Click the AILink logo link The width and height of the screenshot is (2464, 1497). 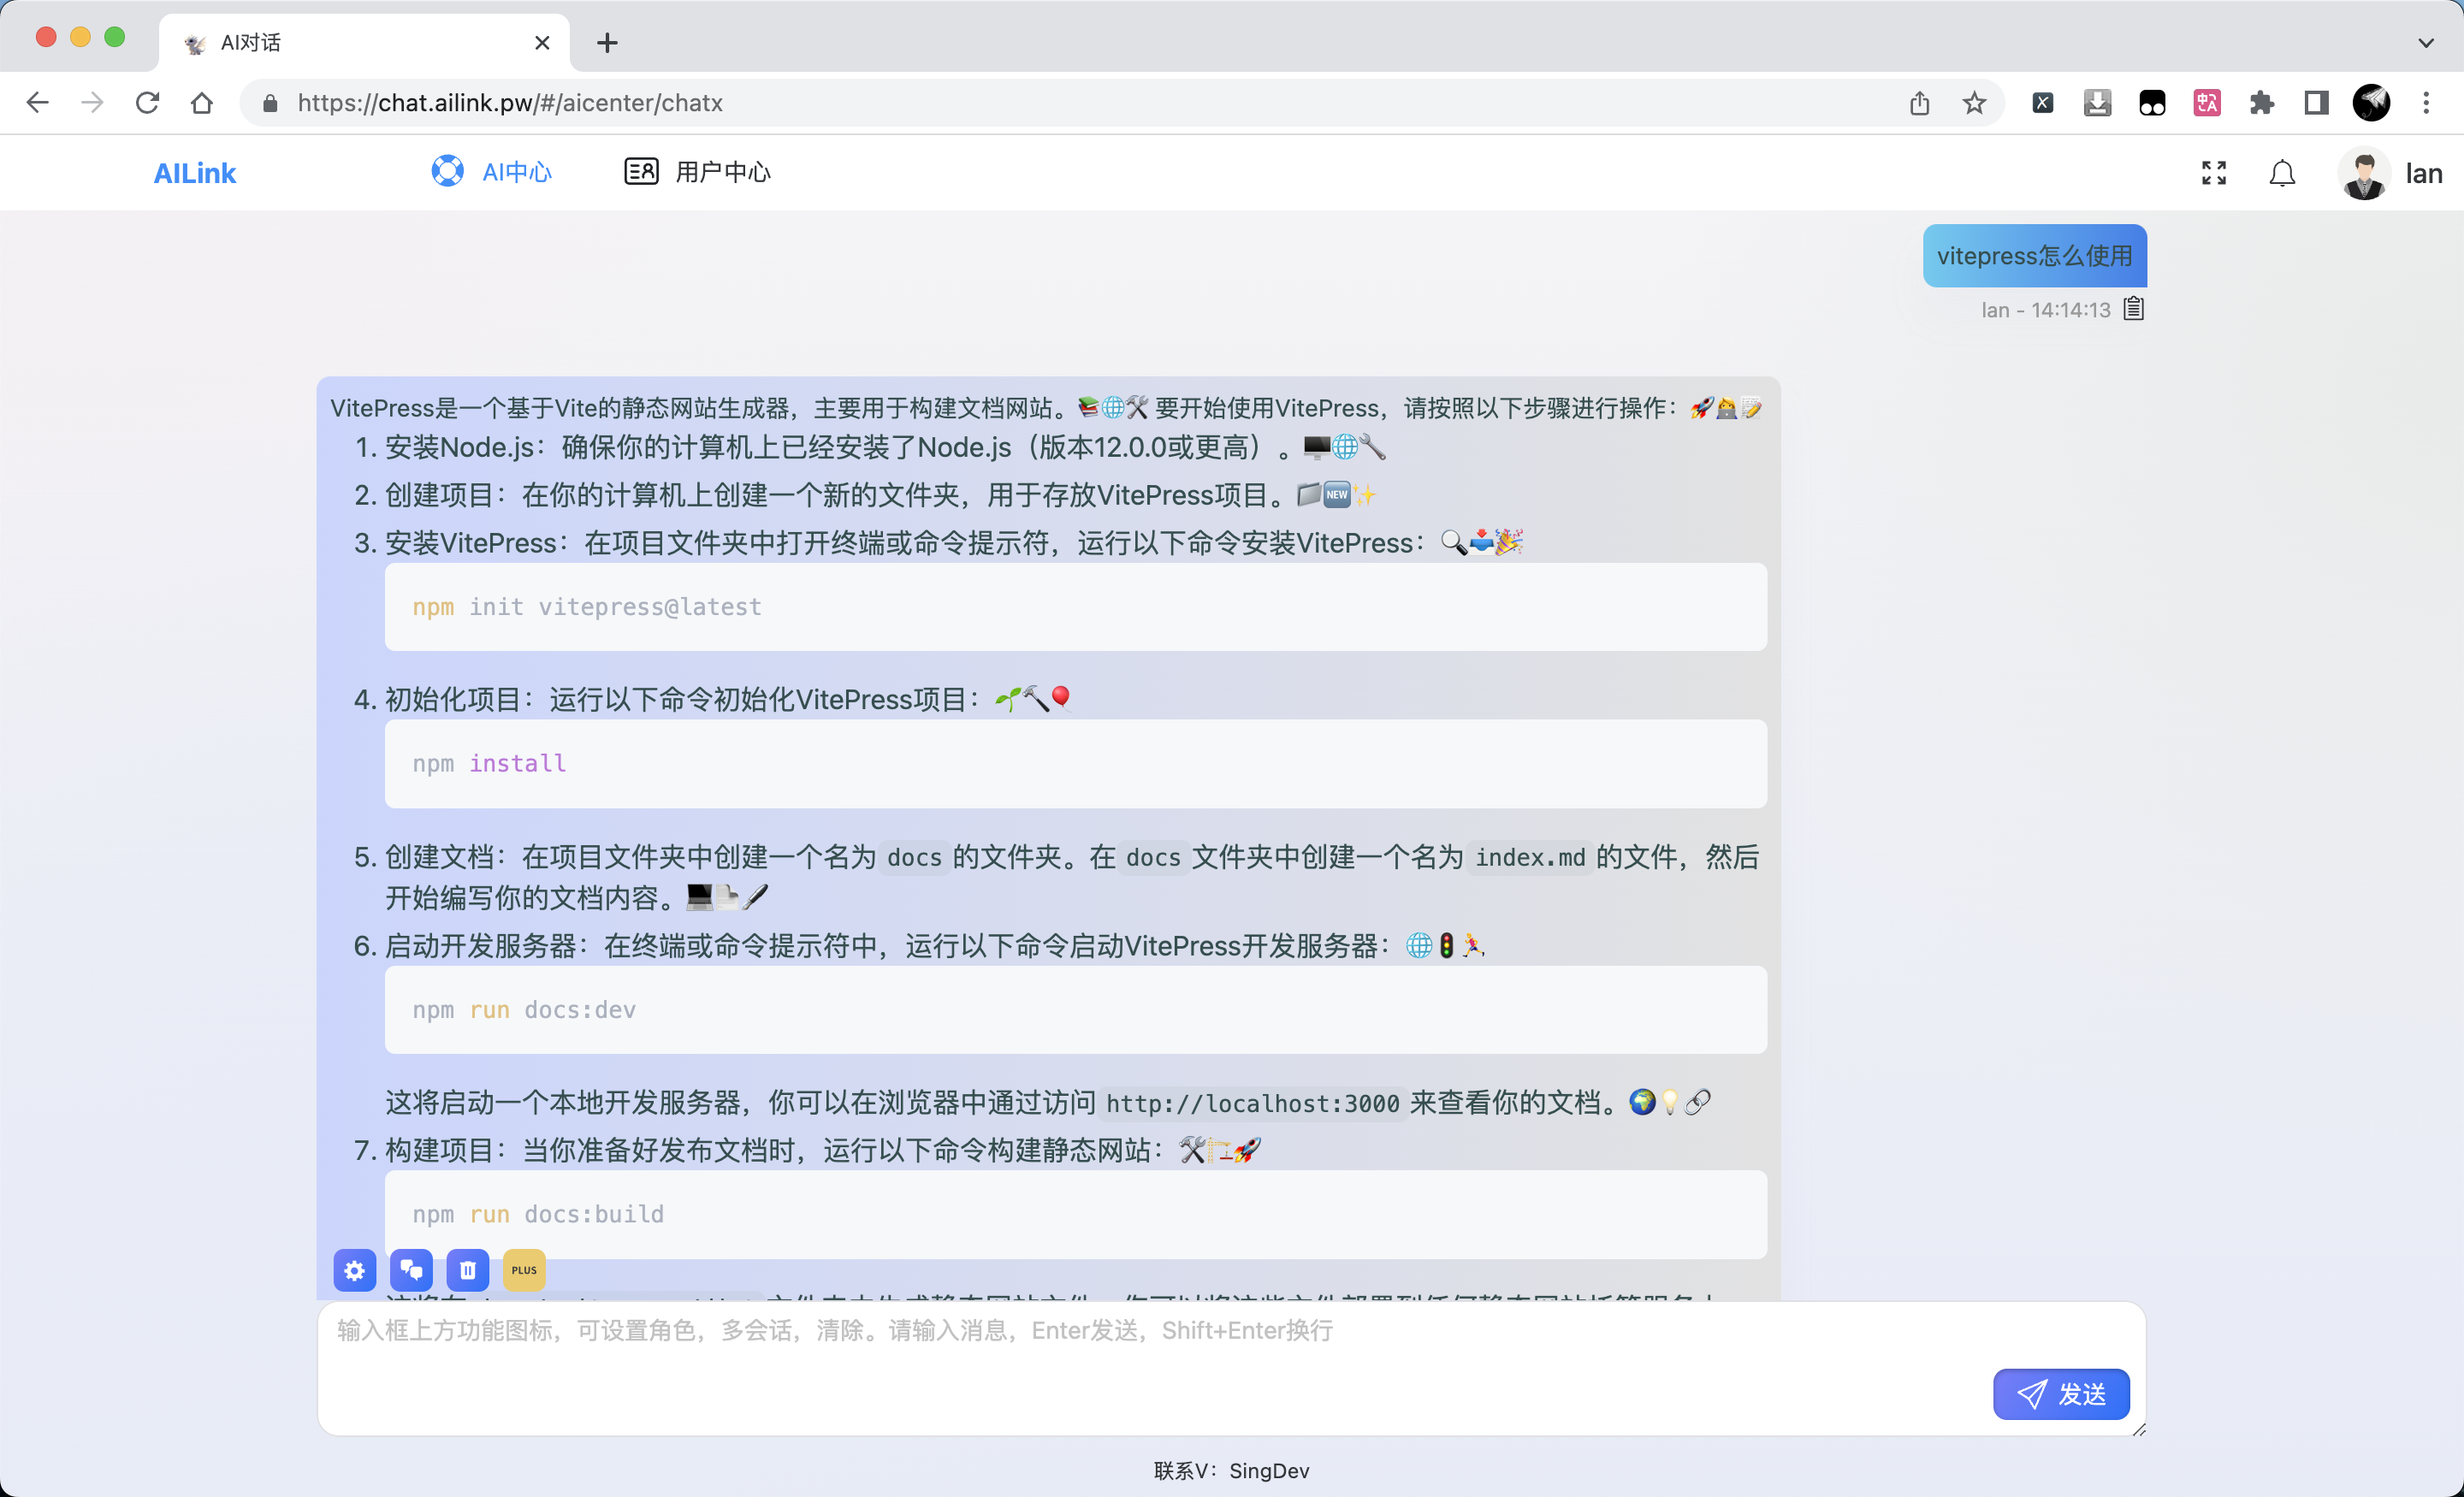click(194, 173)
